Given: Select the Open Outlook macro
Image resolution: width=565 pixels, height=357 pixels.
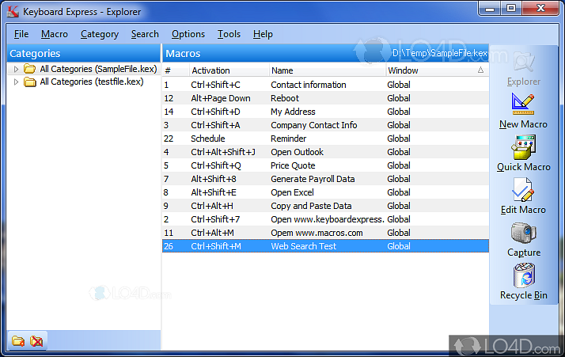Looking at the screenshot, I should tap(325, 152).
